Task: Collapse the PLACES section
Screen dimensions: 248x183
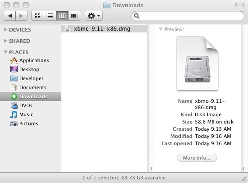Action: pyautogui.click(x=5, y=52)
